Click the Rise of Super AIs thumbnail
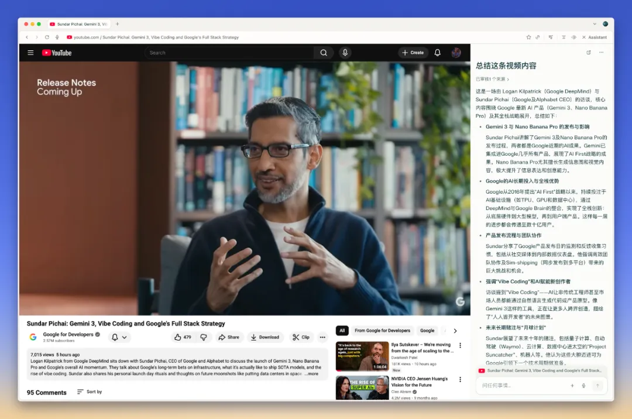The image size is (632, 419). [x=362, y=387]
